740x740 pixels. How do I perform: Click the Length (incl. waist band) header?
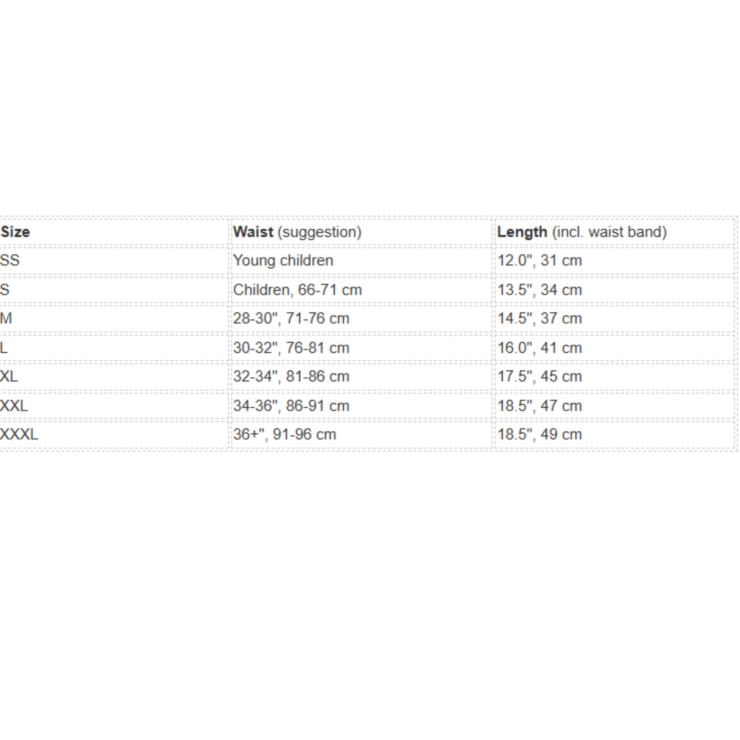(x=582, y=232)
